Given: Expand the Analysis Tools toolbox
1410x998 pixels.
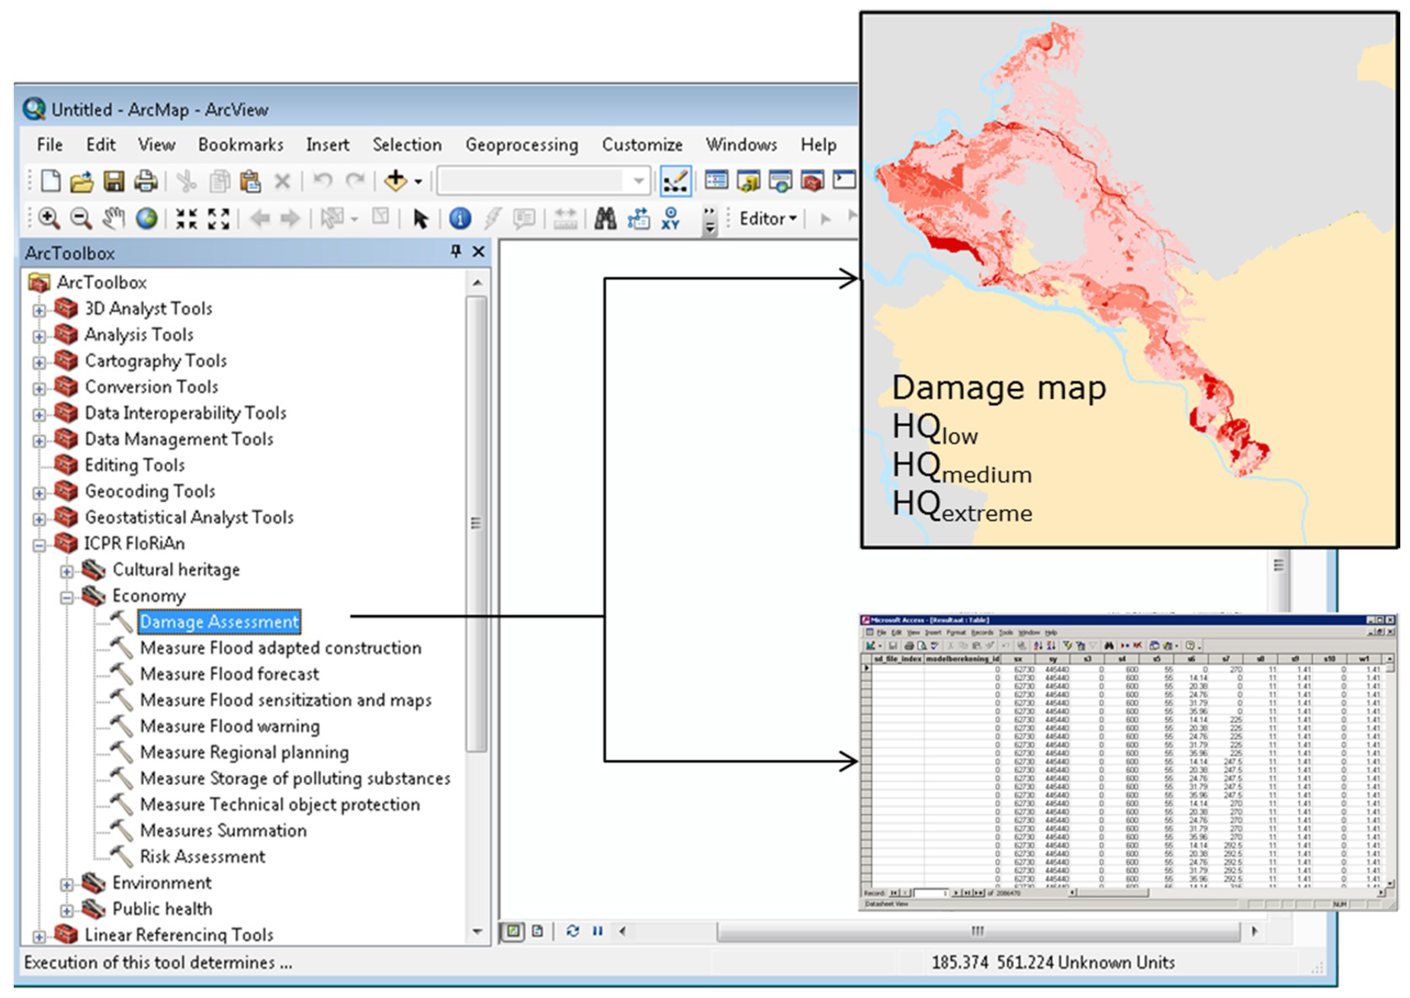Looking at the screenshot, I should (39, 337).
